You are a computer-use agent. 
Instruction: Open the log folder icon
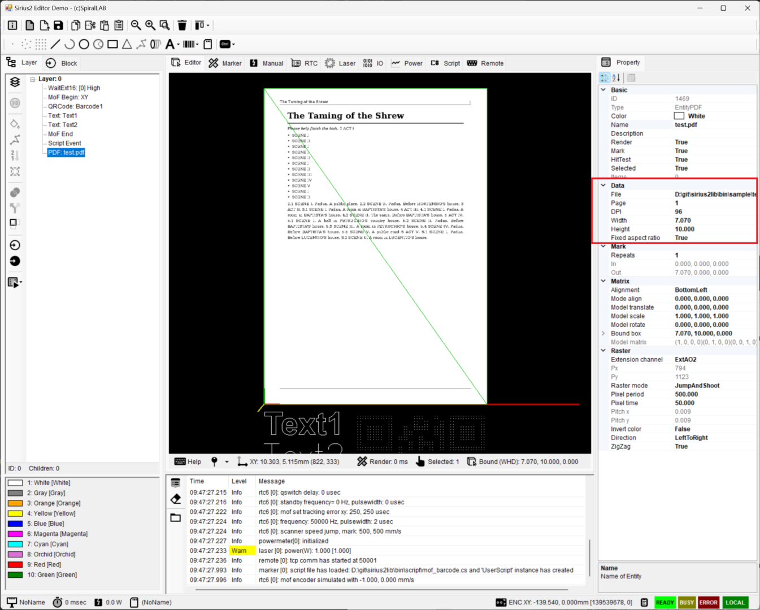[176, 517]
